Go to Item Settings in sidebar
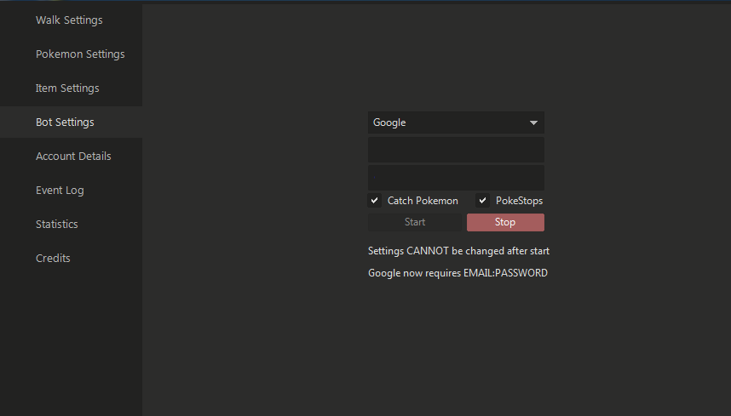731x416 pixels. tap(67, 88)
